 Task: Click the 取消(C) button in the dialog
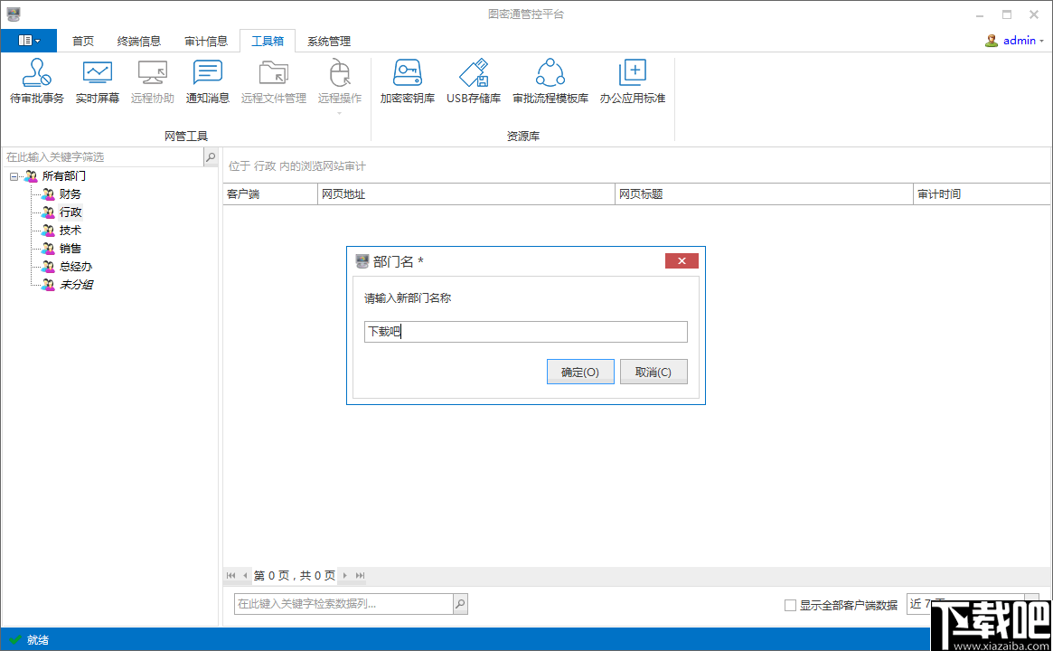point(653,371)
